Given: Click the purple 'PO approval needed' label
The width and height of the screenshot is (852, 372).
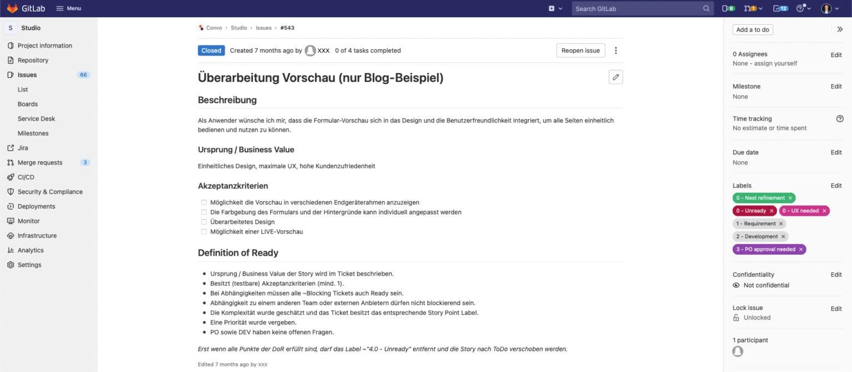Looking at the screenshot, I should 765,250.
